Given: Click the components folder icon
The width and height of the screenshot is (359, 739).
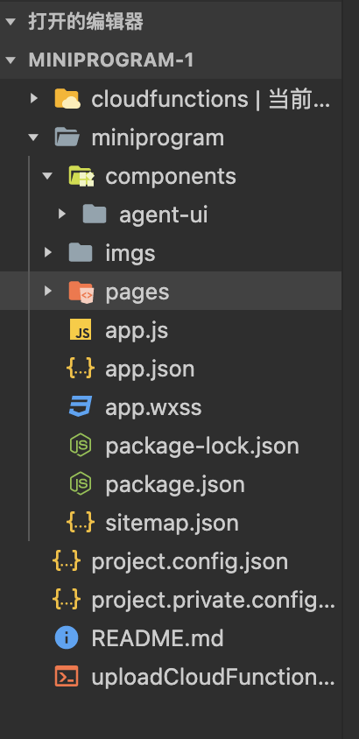Looking at the screenshot, I should [81, 176].
